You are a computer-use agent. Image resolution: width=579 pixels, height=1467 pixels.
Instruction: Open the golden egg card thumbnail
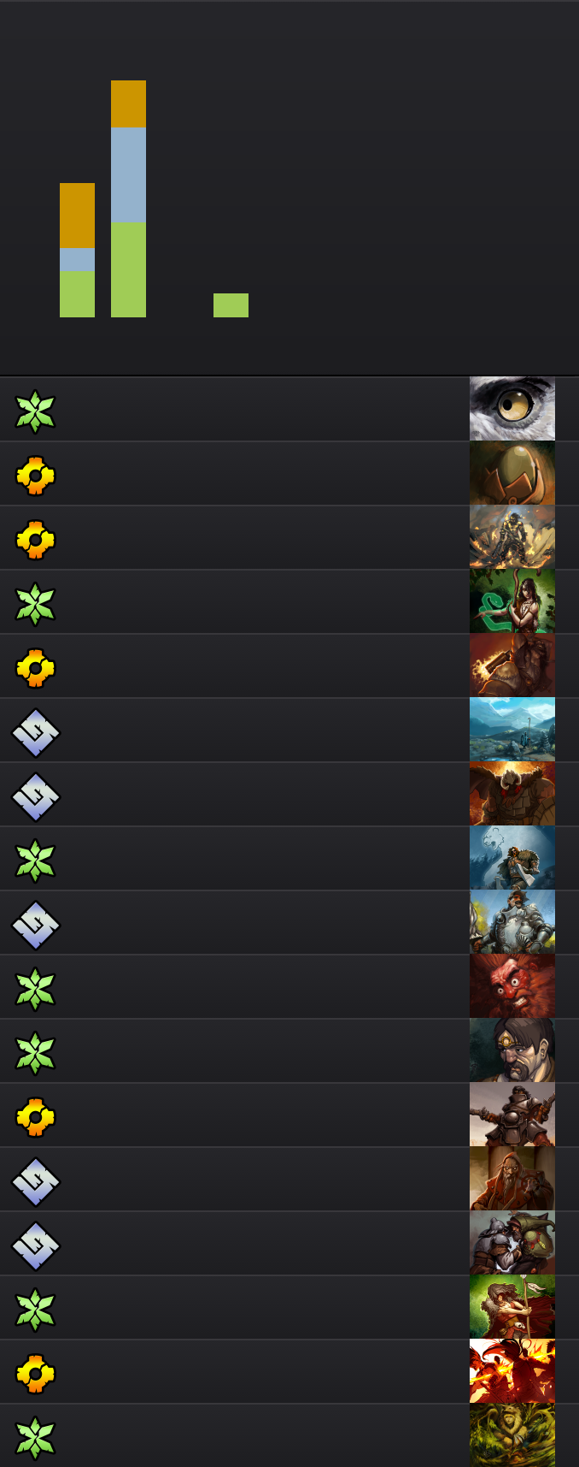(x=512, y=473)
